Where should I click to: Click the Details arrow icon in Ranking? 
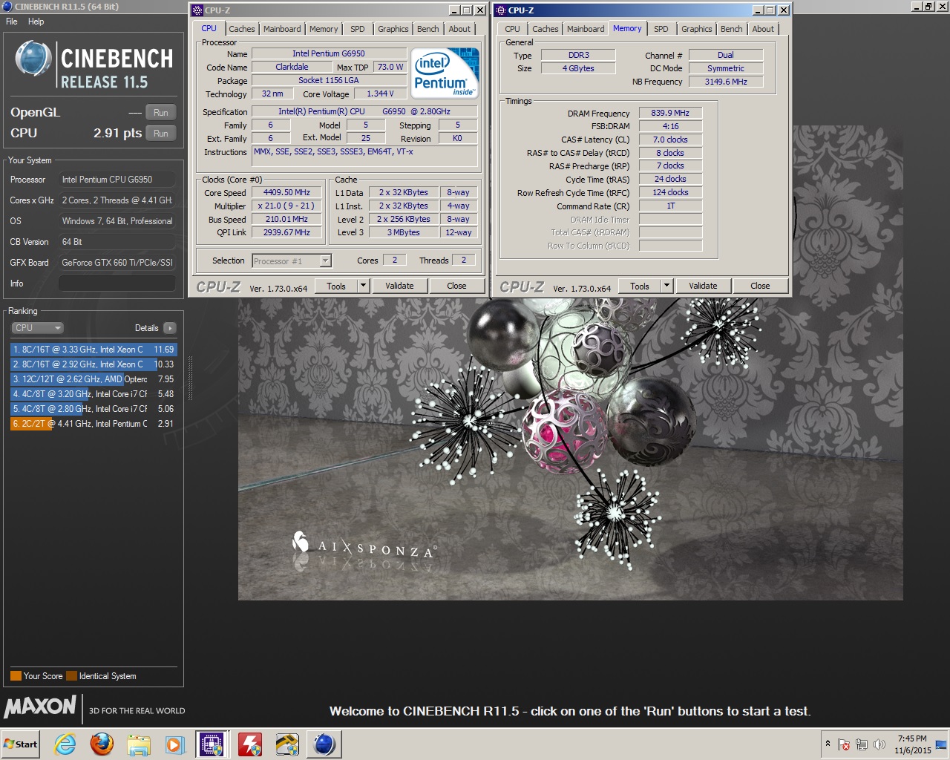169,328
